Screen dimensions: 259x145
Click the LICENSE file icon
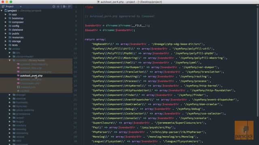[18, 91]
